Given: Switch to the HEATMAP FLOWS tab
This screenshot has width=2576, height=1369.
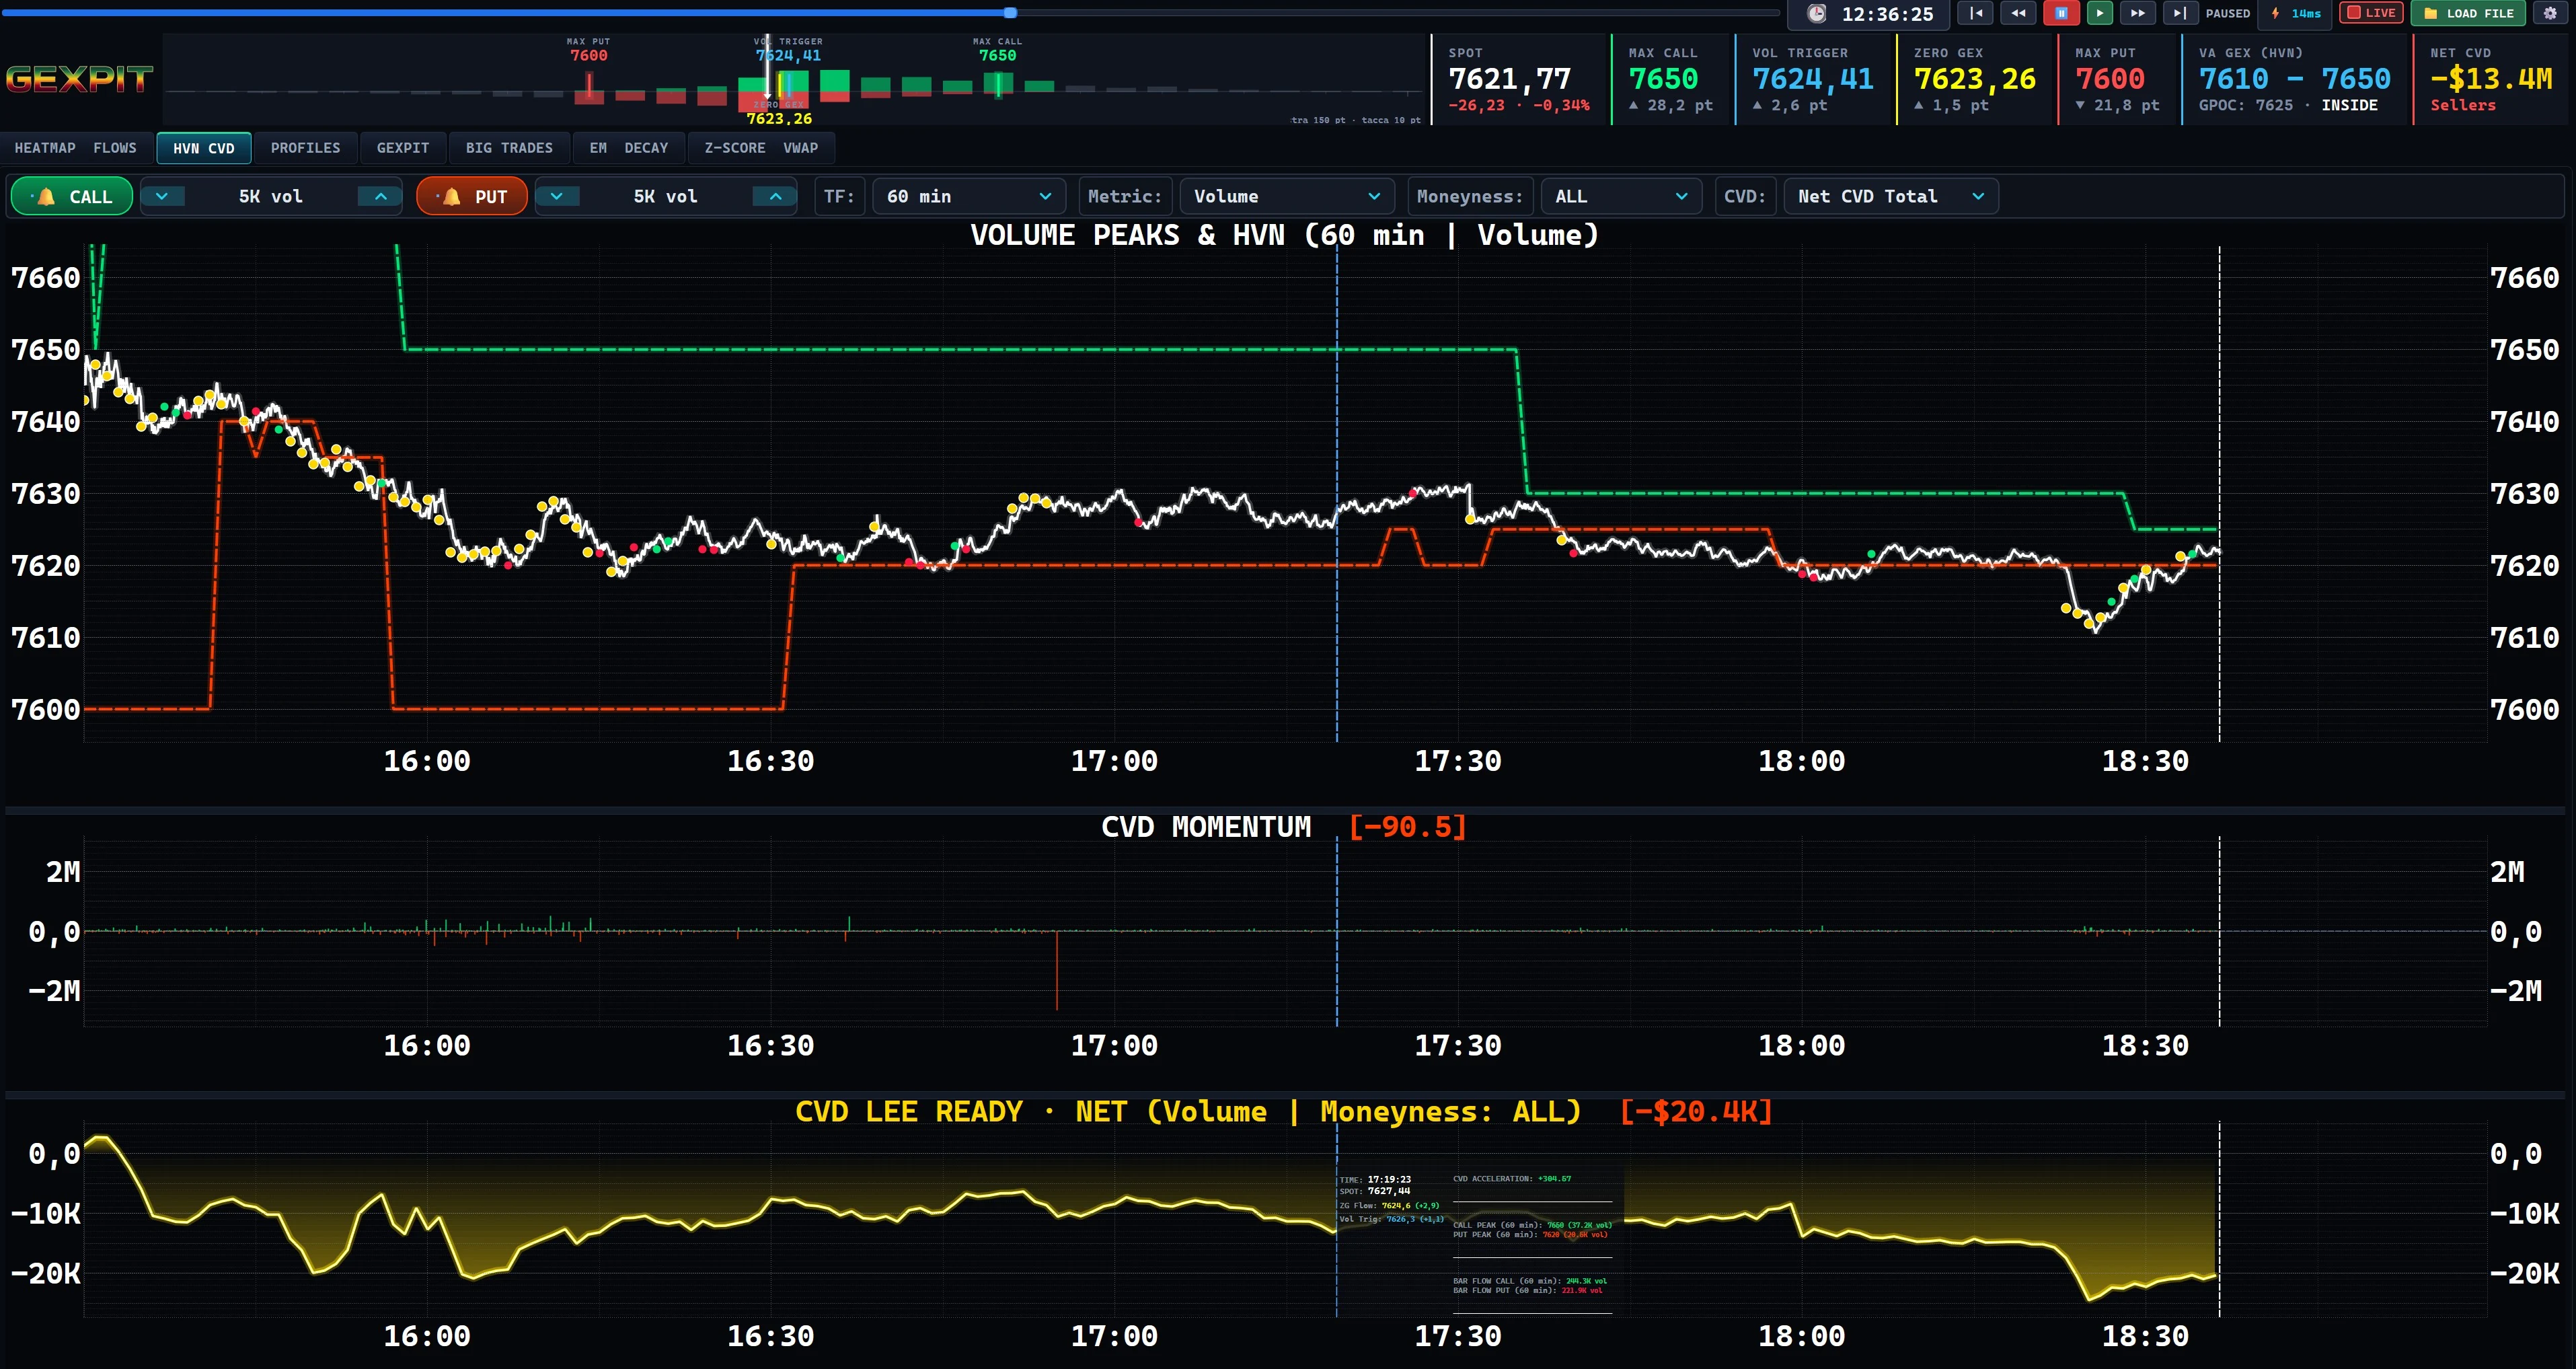Looking at the screenshot, I should point(76,148).
